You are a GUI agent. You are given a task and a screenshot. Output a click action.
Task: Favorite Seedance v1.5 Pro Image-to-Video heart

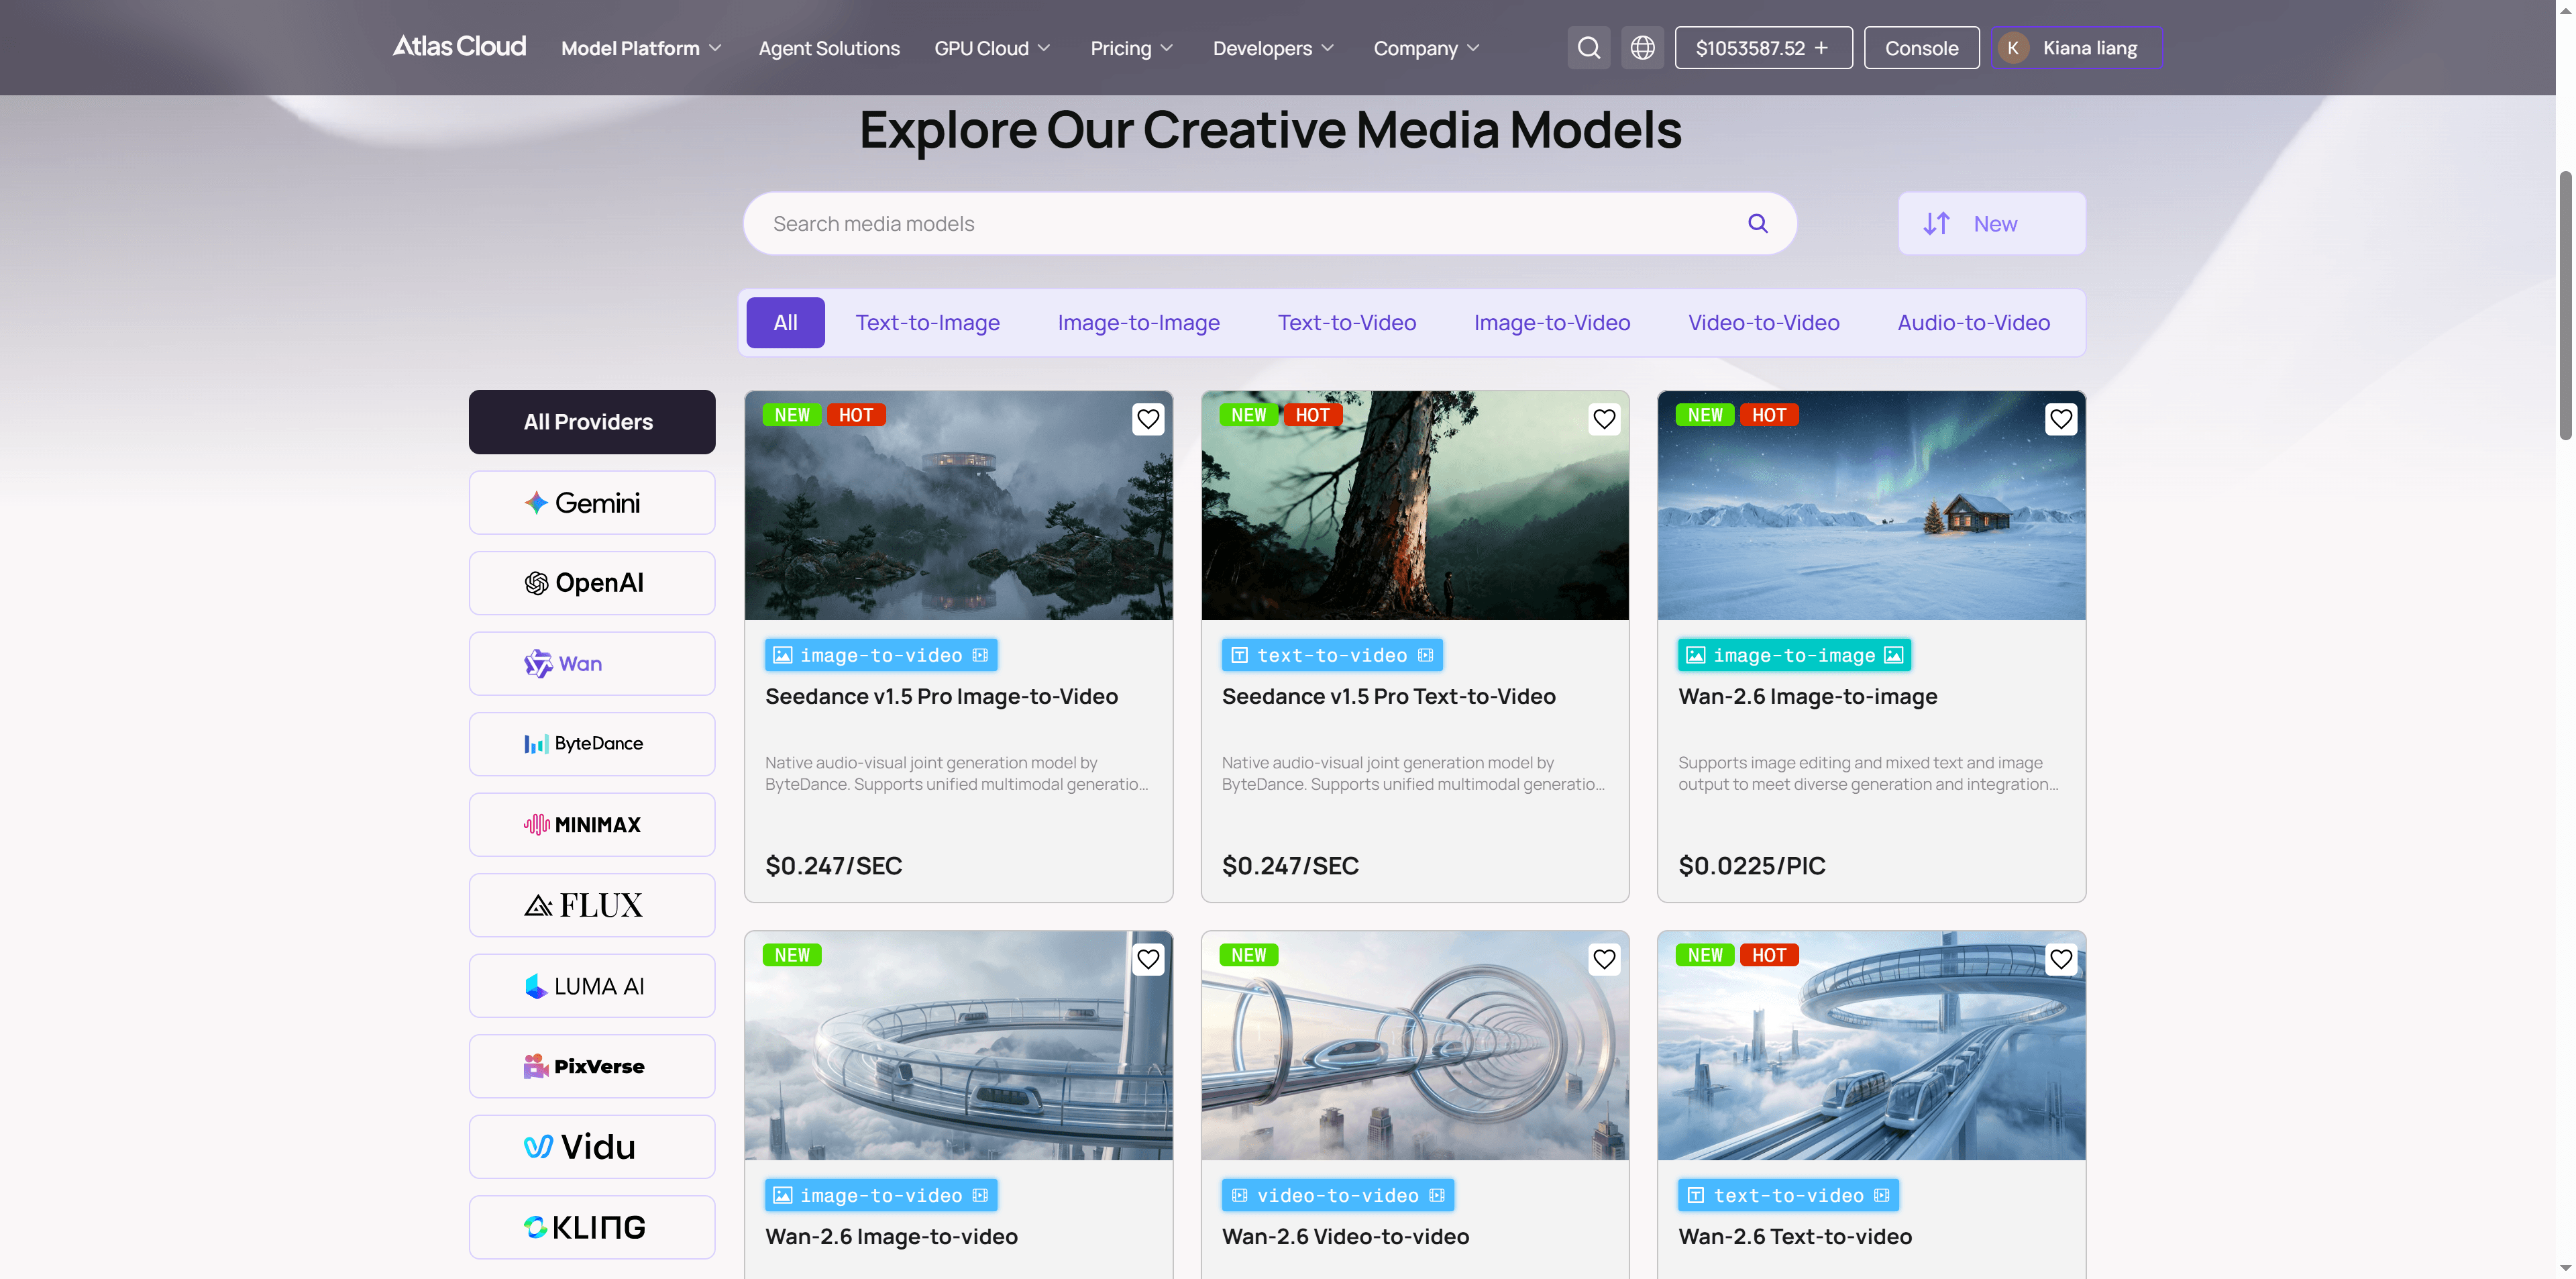(x=1148, y=419)
